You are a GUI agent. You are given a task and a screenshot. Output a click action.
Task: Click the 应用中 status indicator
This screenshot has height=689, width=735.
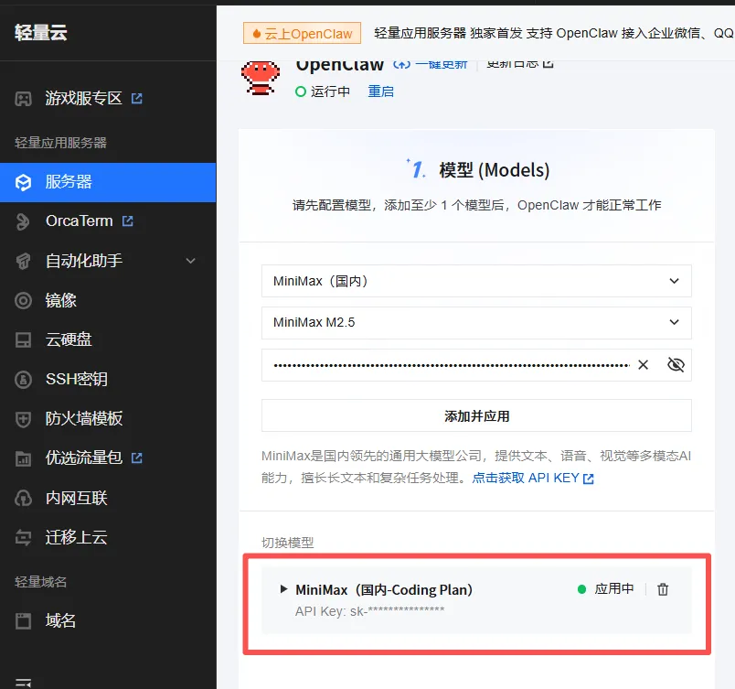pos(605,588)
